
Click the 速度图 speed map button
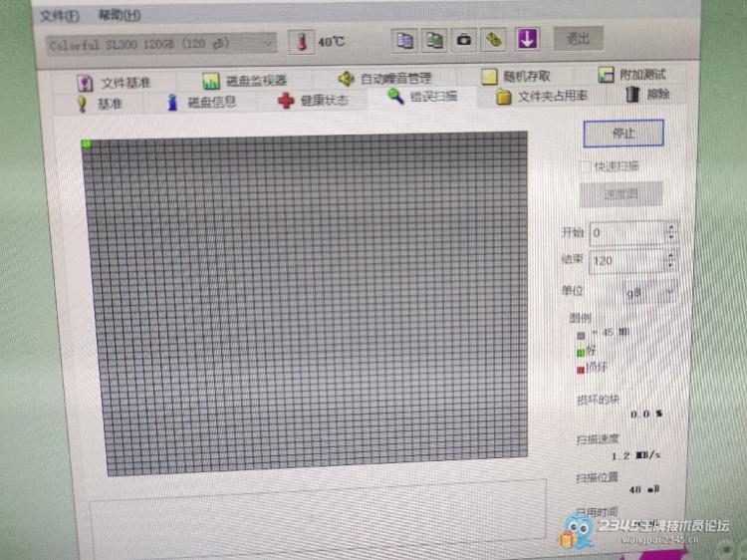click(621, 194)
